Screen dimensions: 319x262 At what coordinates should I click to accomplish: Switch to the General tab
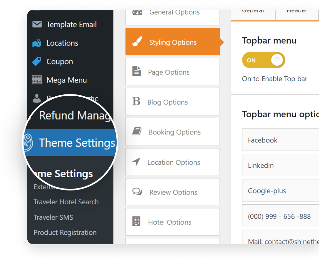253,10
